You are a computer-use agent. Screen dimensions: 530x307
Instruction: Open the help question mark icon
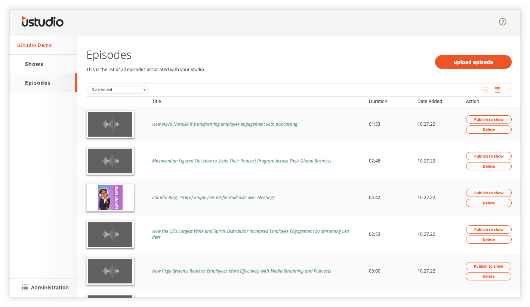coord(503,22)
